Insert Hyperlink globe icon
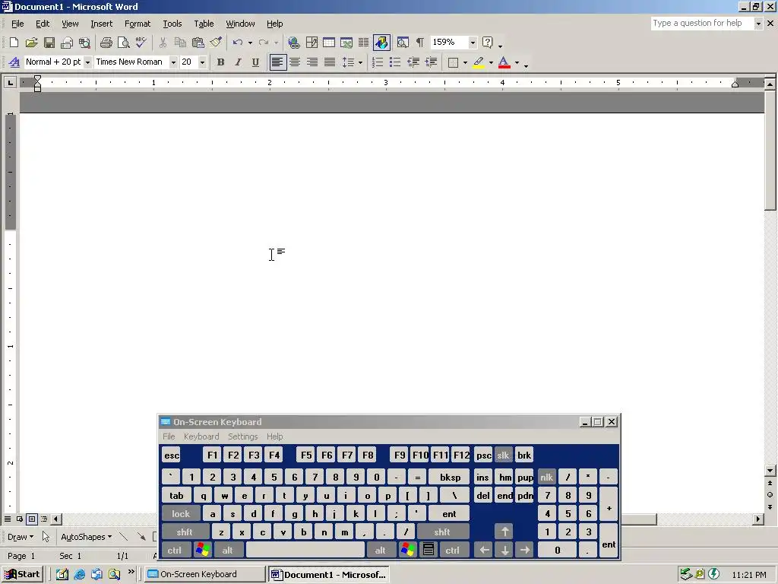Image resolution: width=778 pixels, height=584 pixels. tap(294, 43)
